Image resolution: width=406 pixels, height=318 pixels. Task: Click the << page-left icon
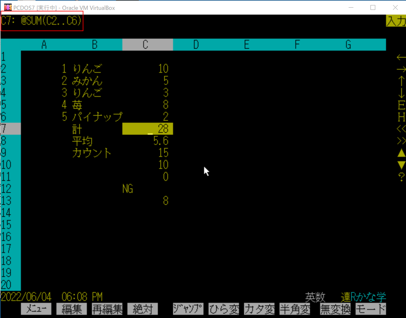click(401, 129)
